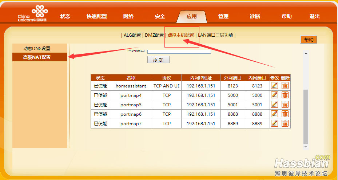Open the 状态 tab
338x180 pixels.
pyautogui.click(x=65, y=16)
